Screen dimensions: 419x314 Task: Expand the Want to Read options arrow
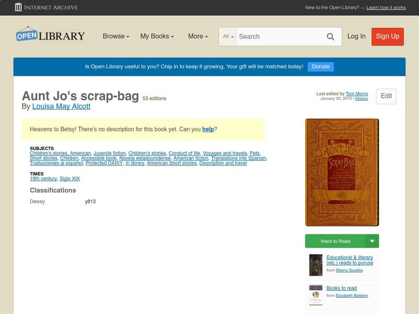pyautogui.click(x=372, y=241)
